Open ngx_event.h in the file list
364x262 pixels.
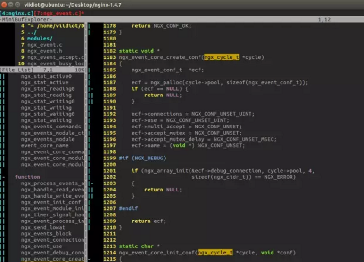[x=45, y=51]
